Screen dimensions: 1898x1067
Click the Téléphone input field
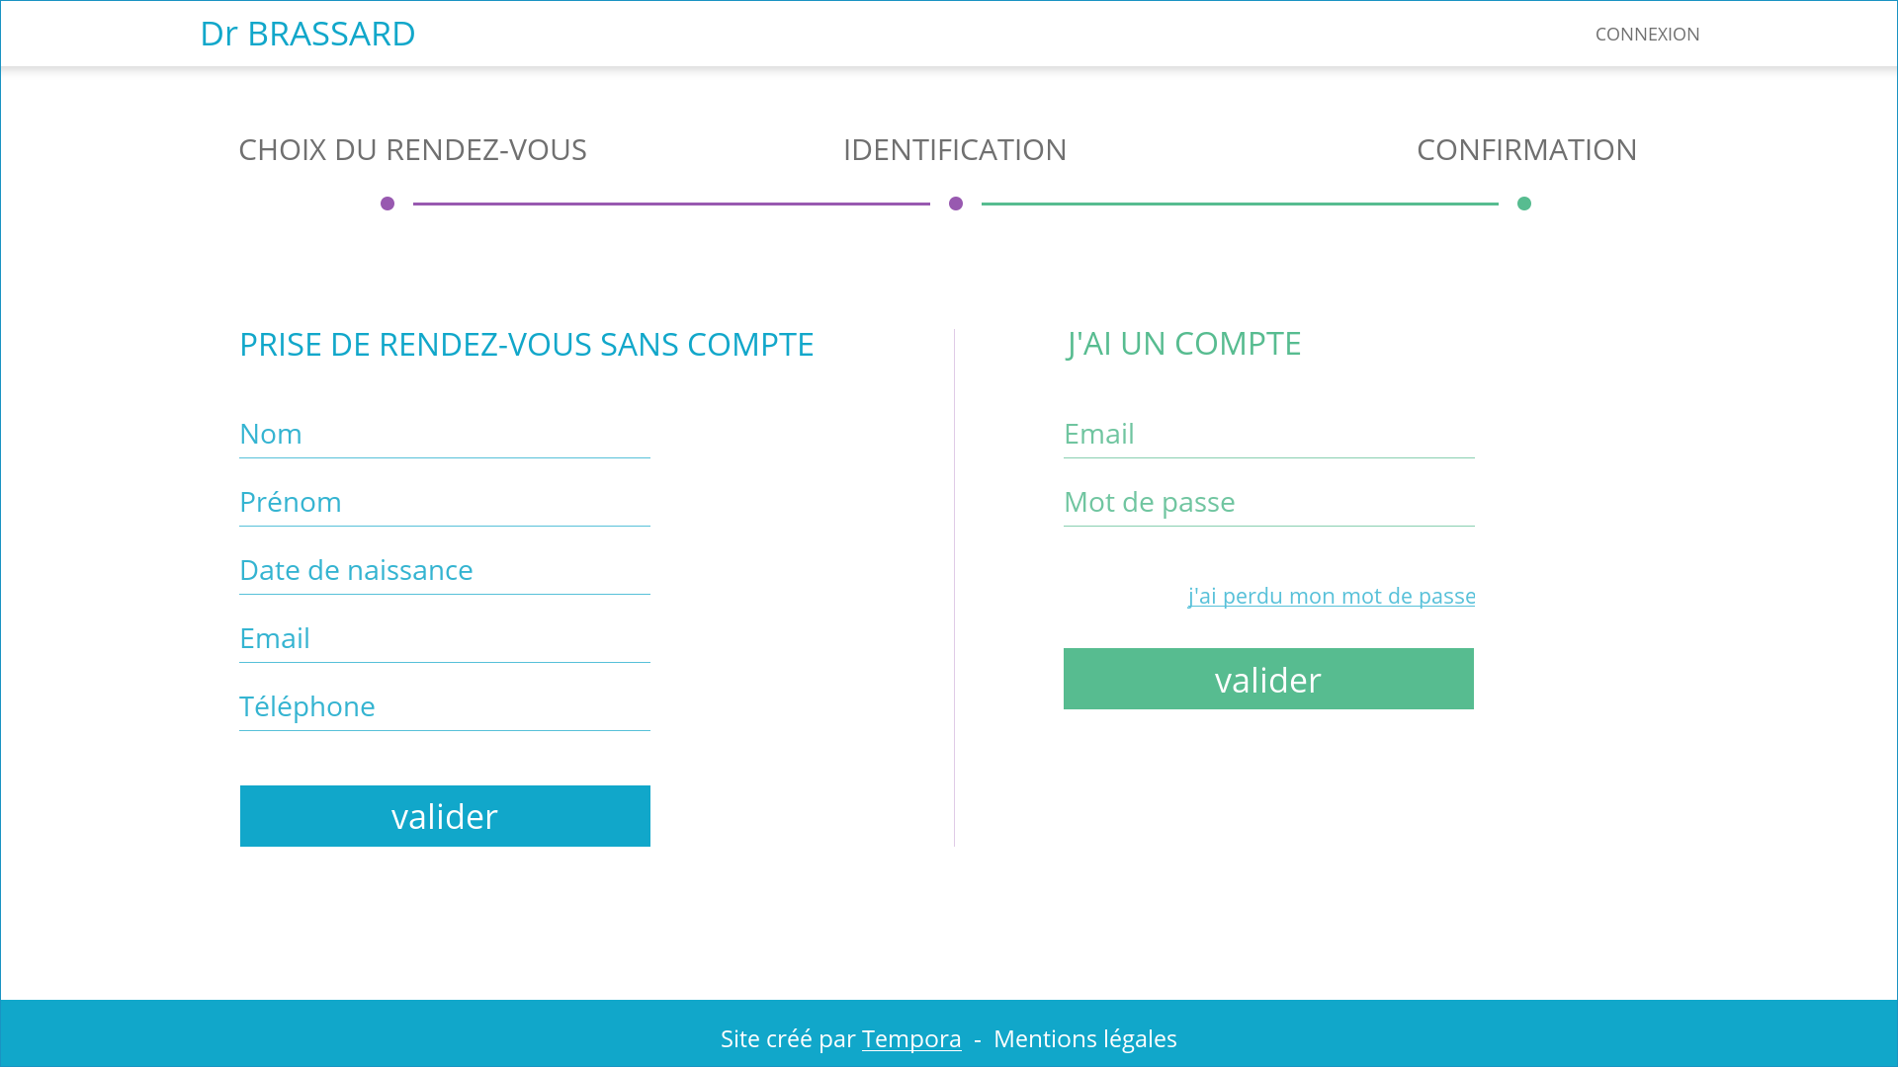point(443,704)
